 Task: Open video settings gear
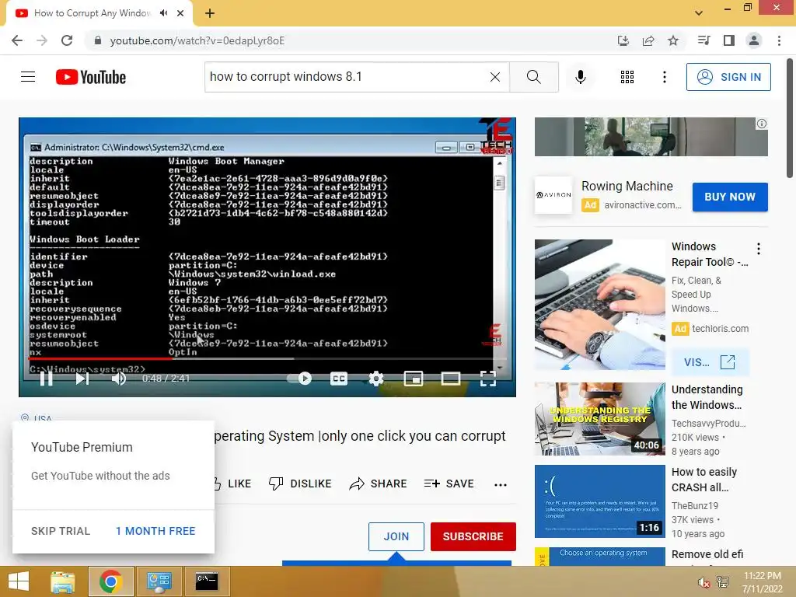click(x=376, y=379)
